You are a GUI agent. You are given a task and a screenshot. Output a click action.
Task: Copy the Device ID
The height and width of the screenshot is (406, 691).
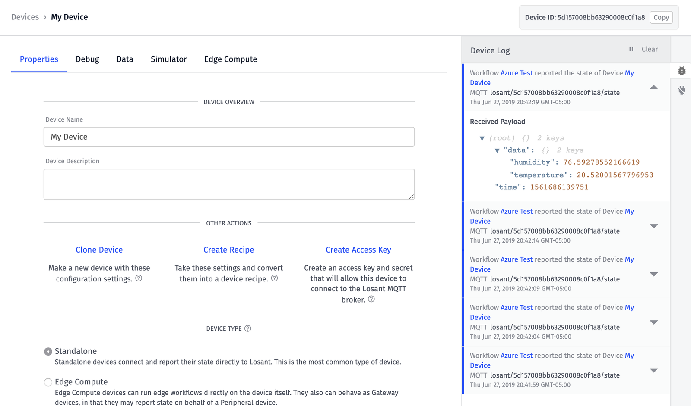661,18
